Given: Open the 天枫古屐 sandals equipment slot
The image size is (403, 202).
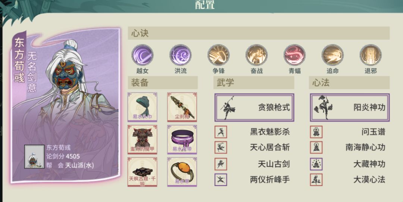Looking at the screenshot, I should click(x=143, y=172).
